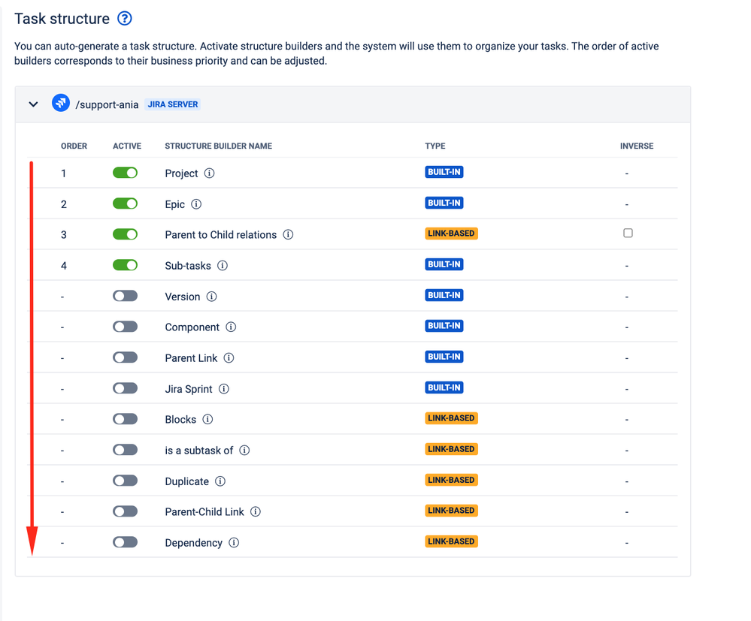Open info icon for is a subtask of
The width and height of the screenshot is (751, 621).
(x=244, y=451)
